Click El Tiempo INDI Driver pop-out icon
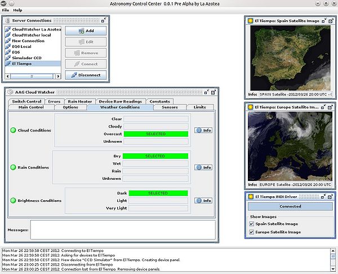Screen dimensions: 338x274 coord(330,197)
